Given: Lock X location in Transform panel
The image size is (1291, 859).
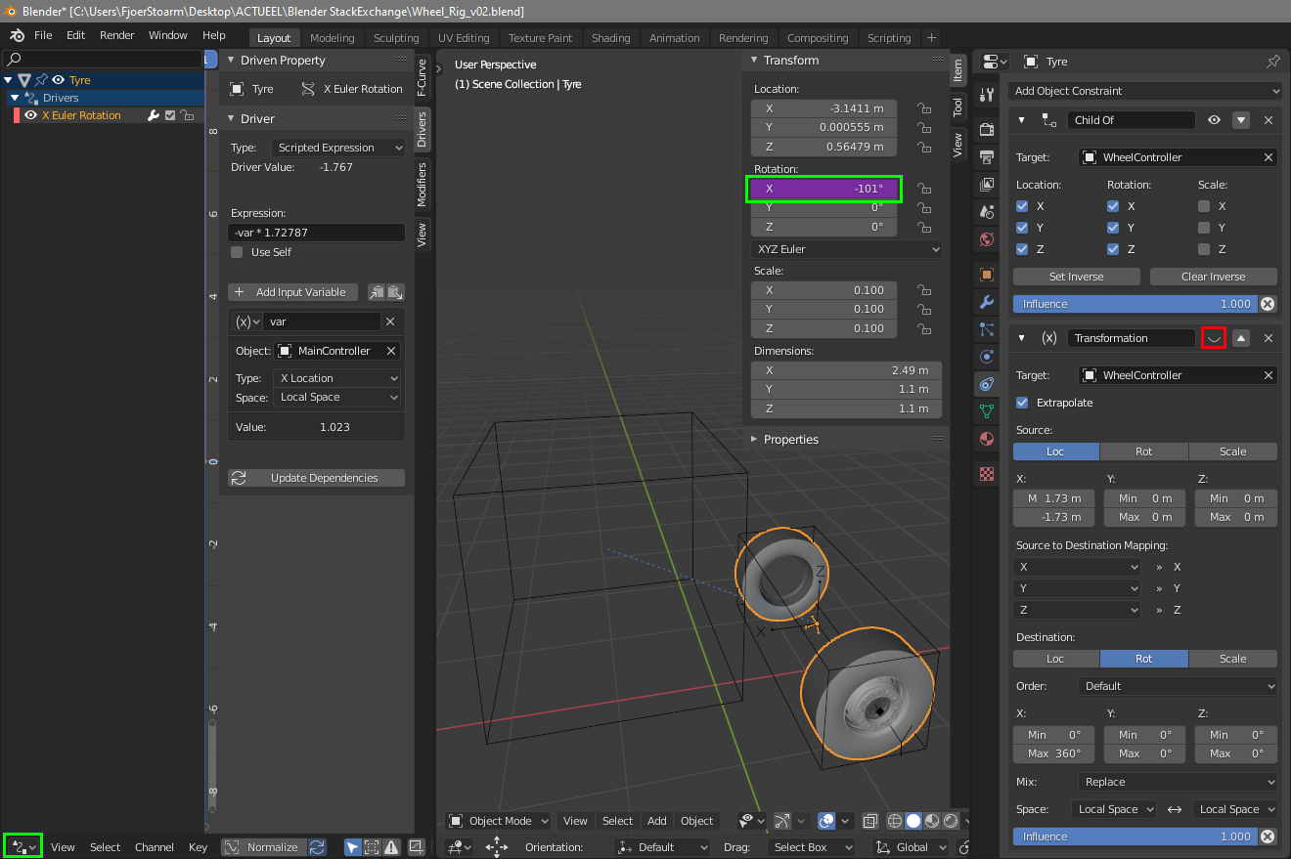Looking at the screenshot, I should 923,108.
